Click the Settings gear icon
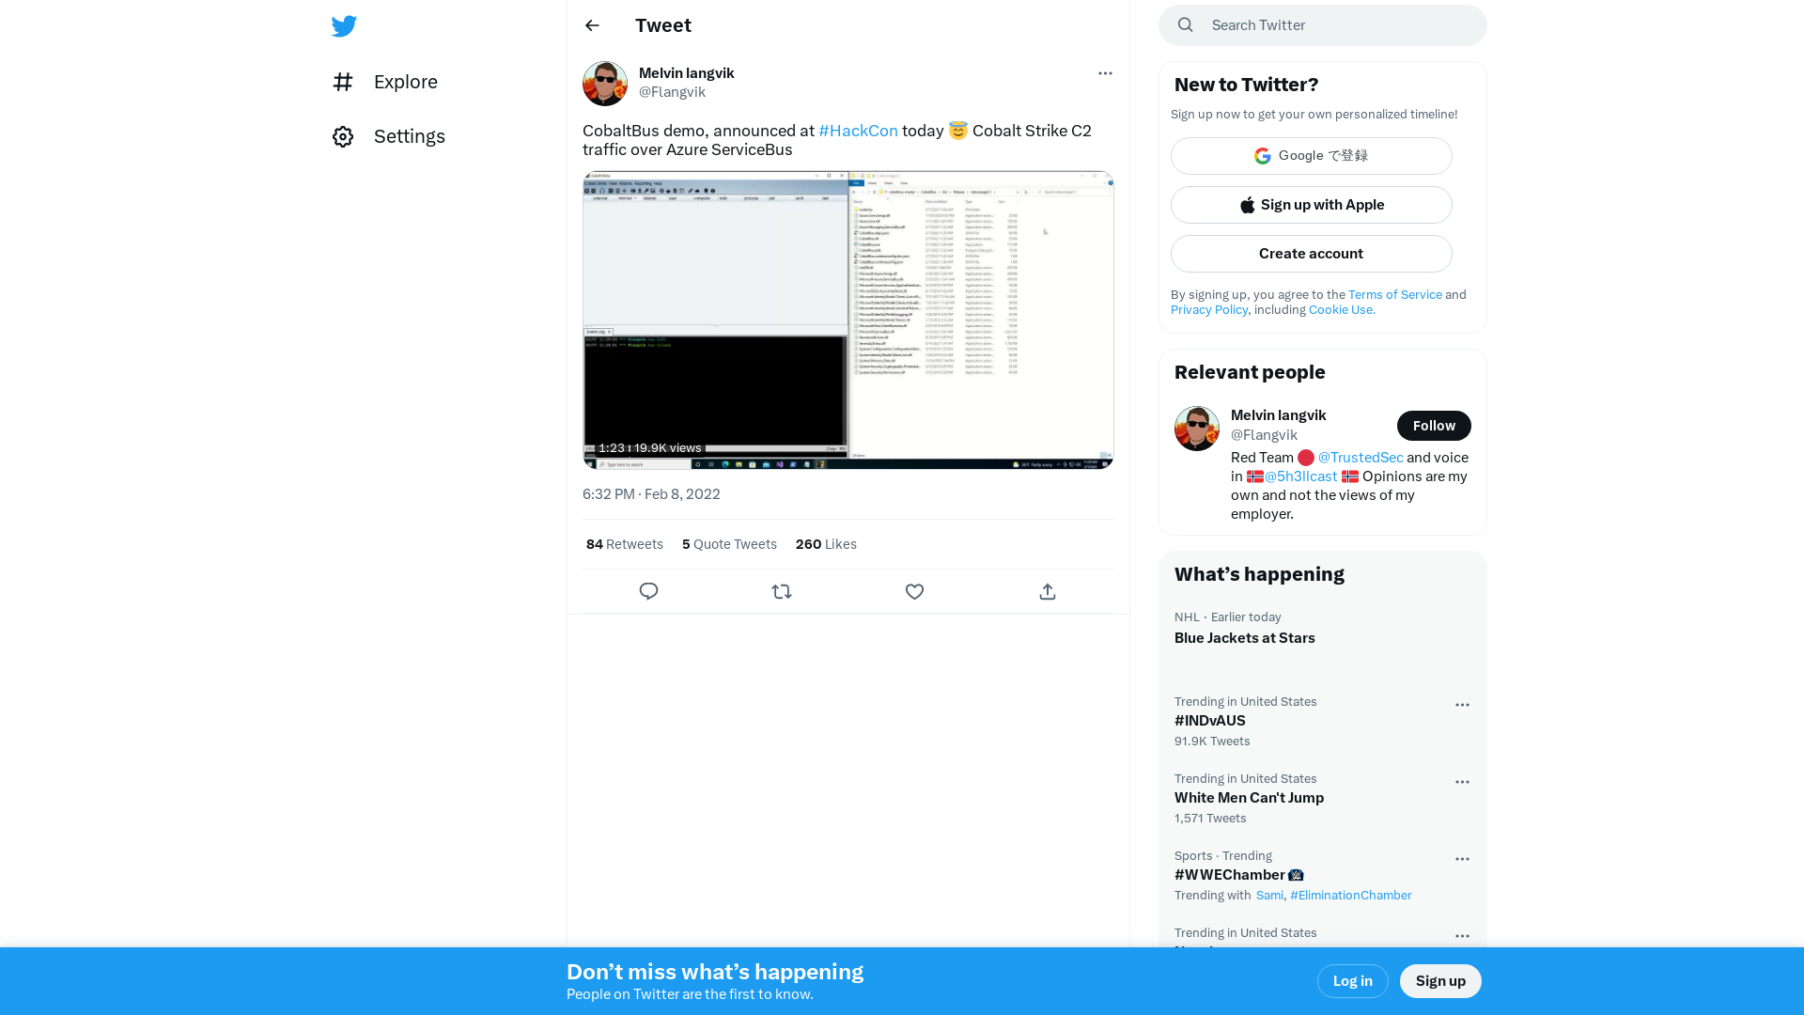This screenshot has width=1804, height=1015. point(343,136)
